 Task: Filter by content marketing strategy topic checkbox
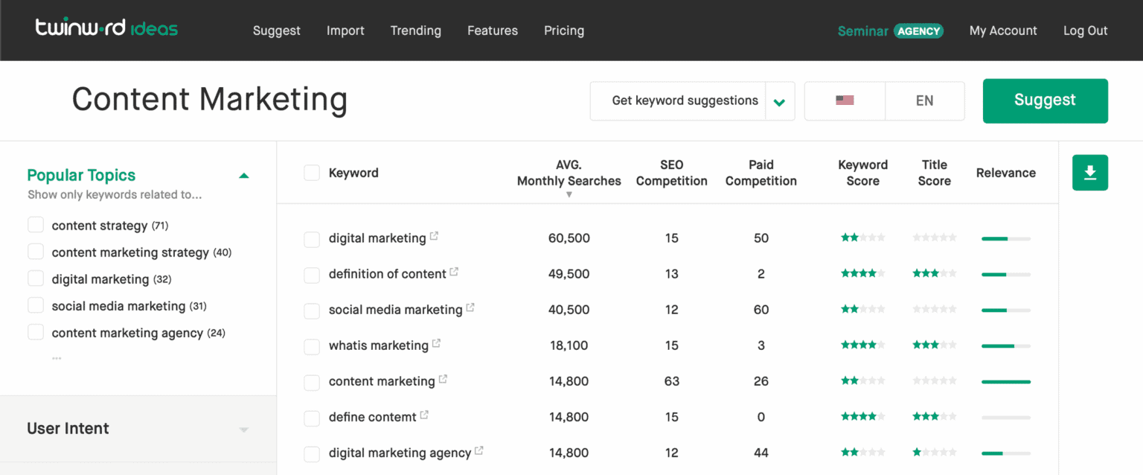(36, 252)
